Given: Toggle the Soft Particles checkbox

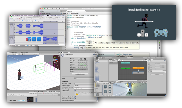Looking at the screenshot, I should click(x=75, y=91).
